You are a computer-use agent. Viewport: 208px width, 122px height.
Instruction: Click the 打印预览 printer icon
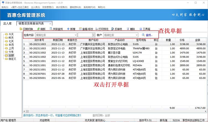[x=97, y=29]
